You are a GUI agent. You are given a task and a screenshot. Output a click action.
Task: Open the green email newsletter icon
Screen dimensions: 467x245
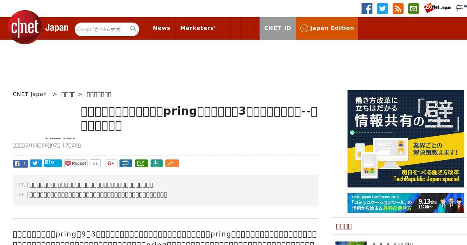[414, 9]
